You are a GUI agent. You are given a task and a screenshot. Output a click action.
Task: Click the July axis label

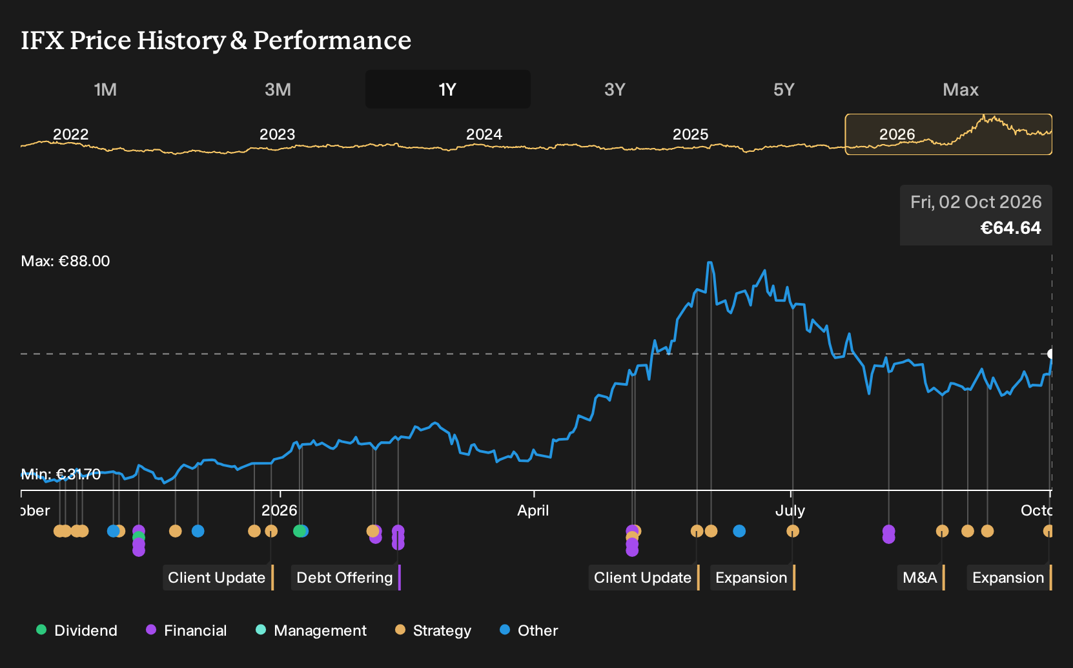pyautogui.click(x=790, y=510)
